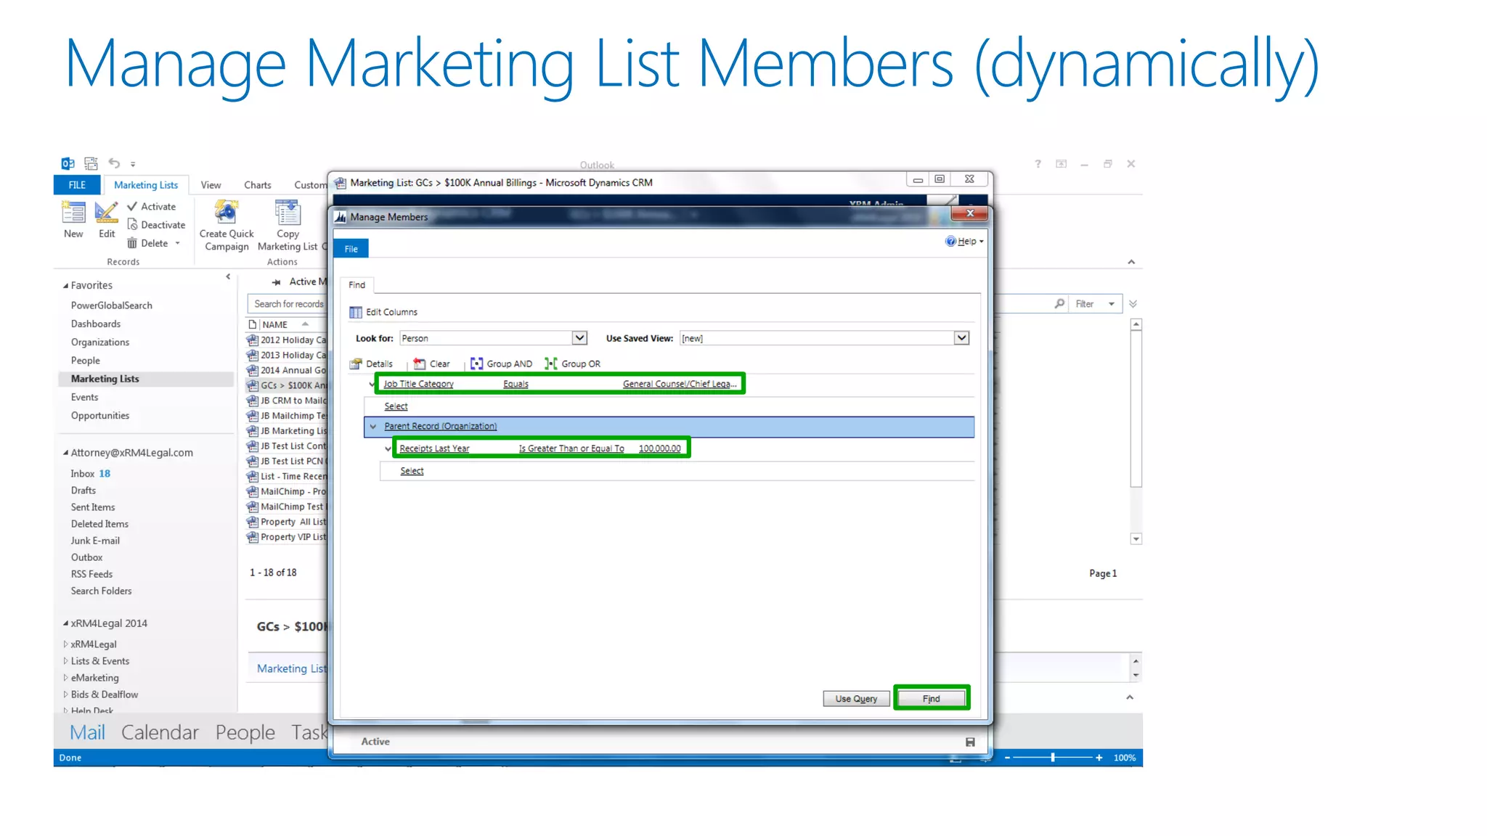Open the Delete dropdown arrow
Image resolution: width=1487 pixels, height=836 pixels.
tap(177, 243)
